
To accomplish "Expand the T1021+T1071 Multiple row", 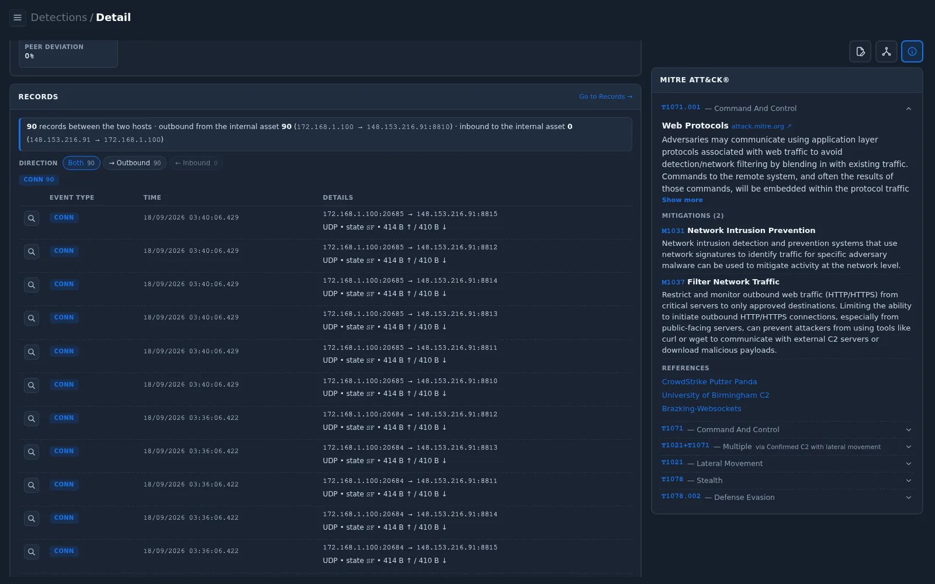I will [x=787, y=446].
